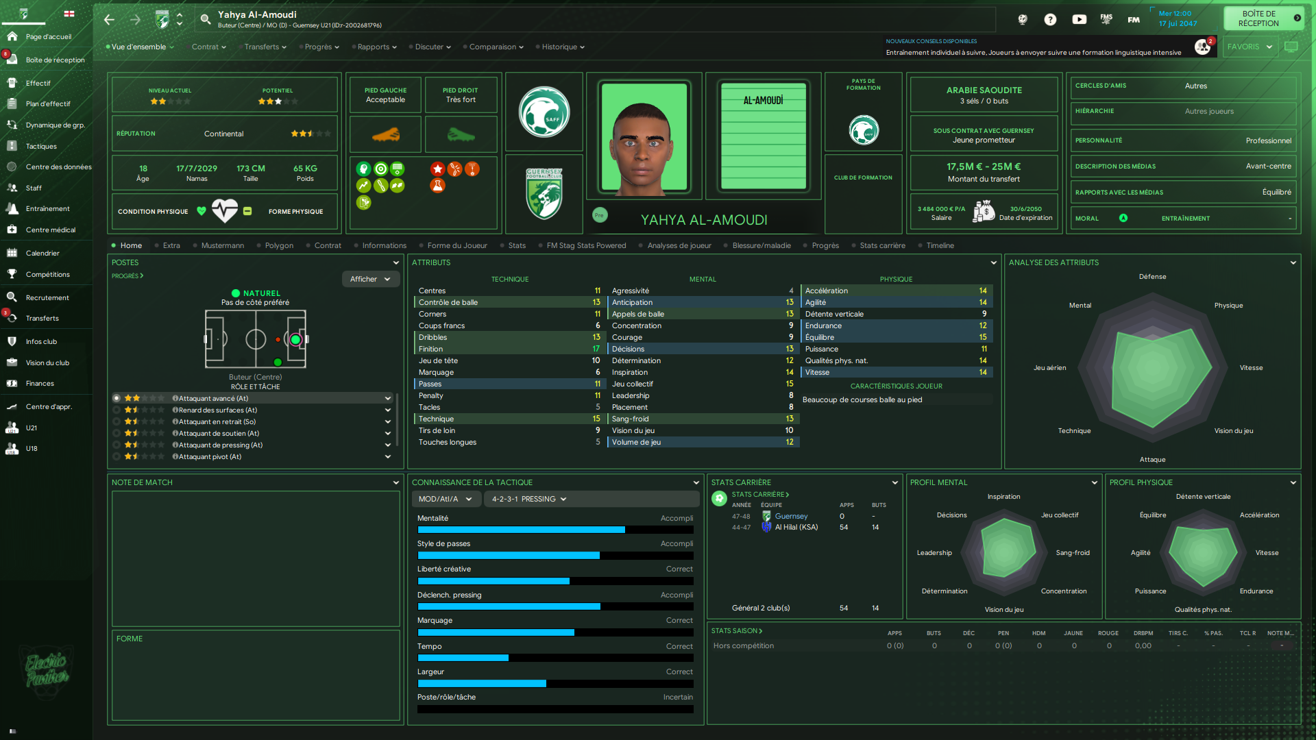Image resolution: width=1316 pixels, height=740 pixels.
Task: Click the back navigation arrow
Action: pyautogui.click(x=109, y=20)
